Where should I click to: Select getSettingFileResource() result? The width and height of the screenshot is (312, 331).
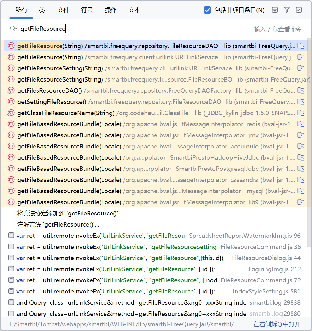click(155, 102)
